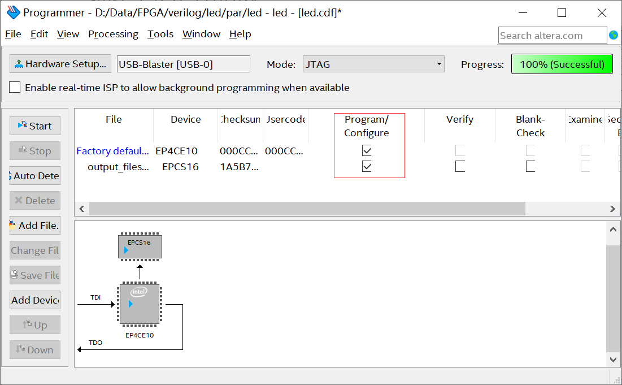Open the Tools menu
The width and height of the screenshot is (622, 385).
point(160,34)
